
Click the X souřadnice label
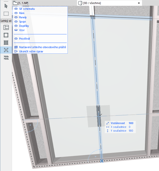coord(118,127)
